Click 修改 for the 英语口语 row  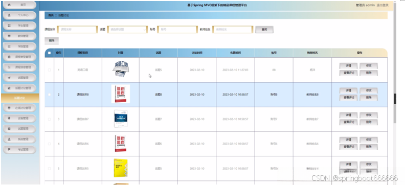(369, 66)
